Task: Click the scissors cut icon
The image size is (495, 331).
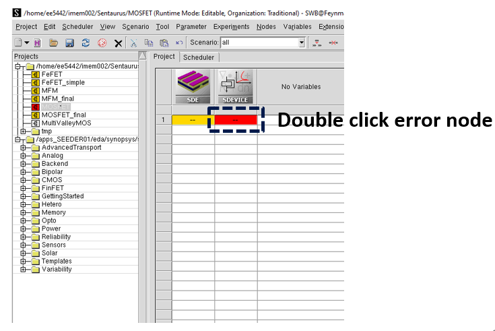Action: [x=133, y=42]
